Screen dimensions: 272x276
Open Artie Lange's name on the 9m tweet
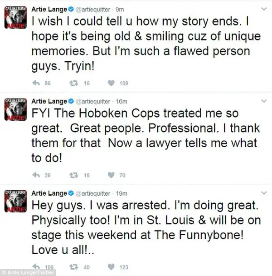coord(49,10)
